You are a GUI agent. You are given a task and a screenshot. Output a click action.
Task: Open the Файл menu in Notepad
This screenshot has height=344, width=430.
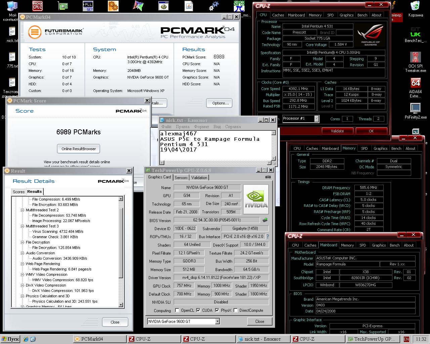(166, 127)
